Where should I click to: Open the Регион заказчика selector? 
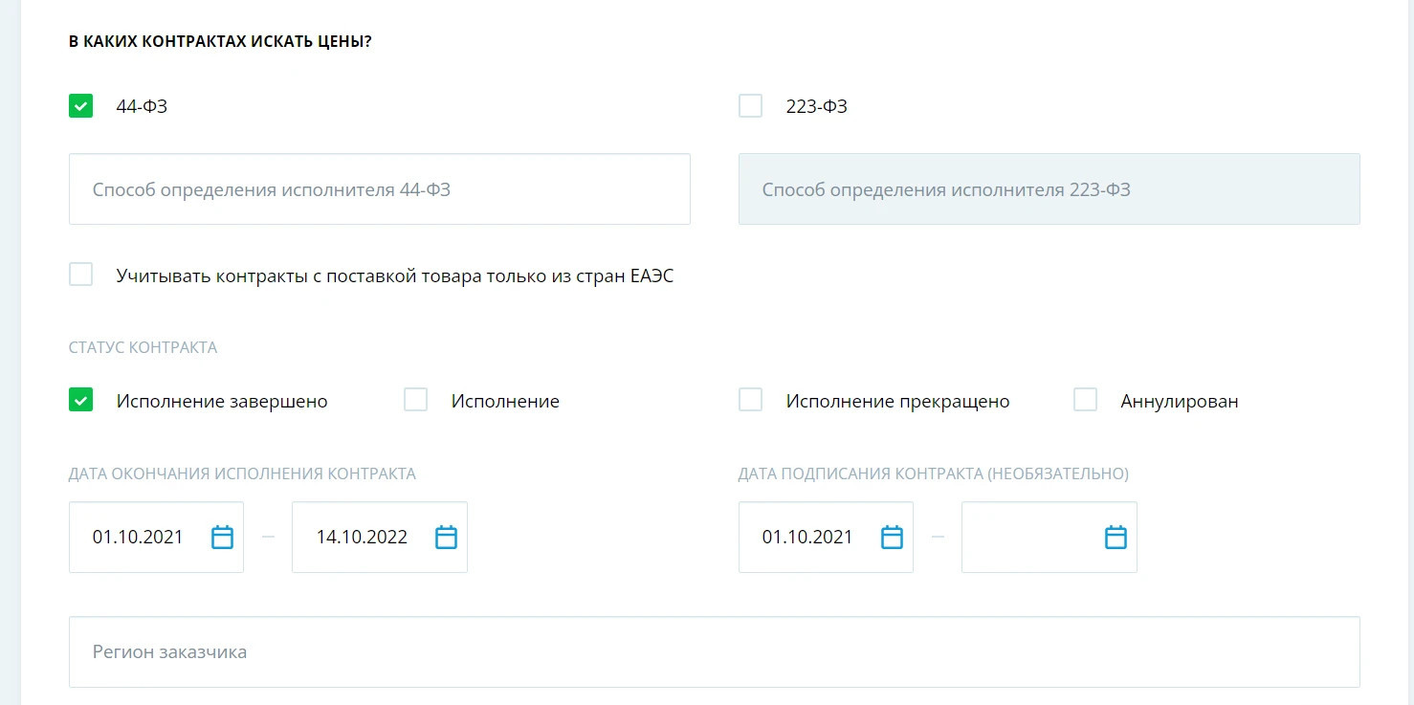[x=714, y=651]
